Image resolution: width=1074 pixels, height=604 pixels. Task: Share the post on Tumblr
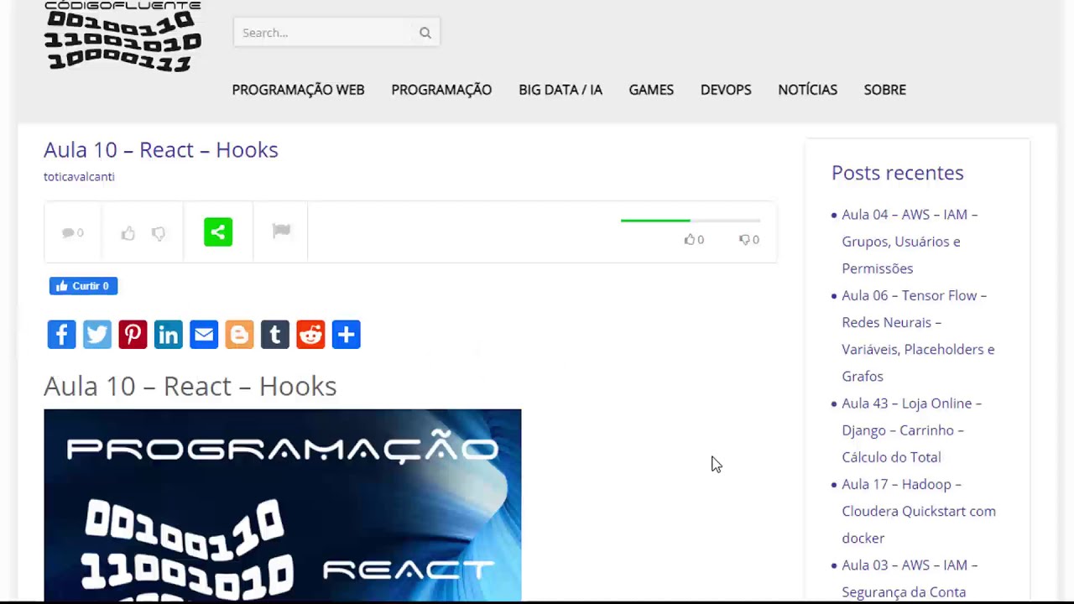tap(275, 335)
